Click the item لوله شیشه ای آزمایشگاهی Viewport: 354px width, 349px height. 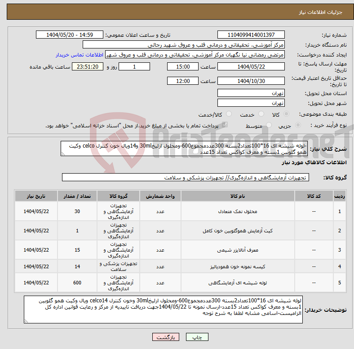pyautogui.click(x=238, y=283)
